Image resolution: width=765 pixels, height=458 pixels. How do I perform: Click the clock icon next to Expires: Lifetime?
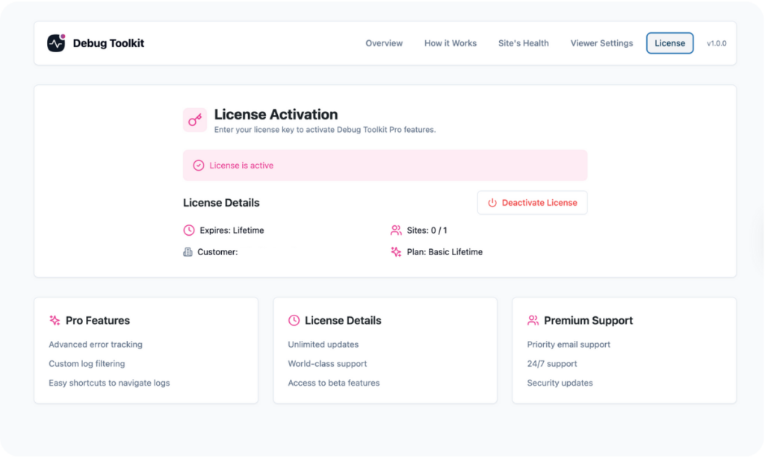188,230
